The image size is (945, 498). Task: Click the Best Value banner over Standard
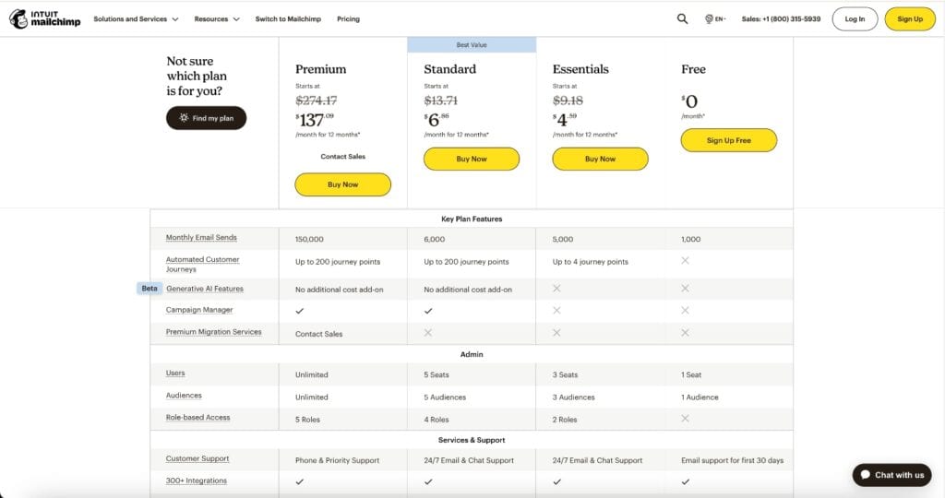pyautogui.click(x=472, y=44)
